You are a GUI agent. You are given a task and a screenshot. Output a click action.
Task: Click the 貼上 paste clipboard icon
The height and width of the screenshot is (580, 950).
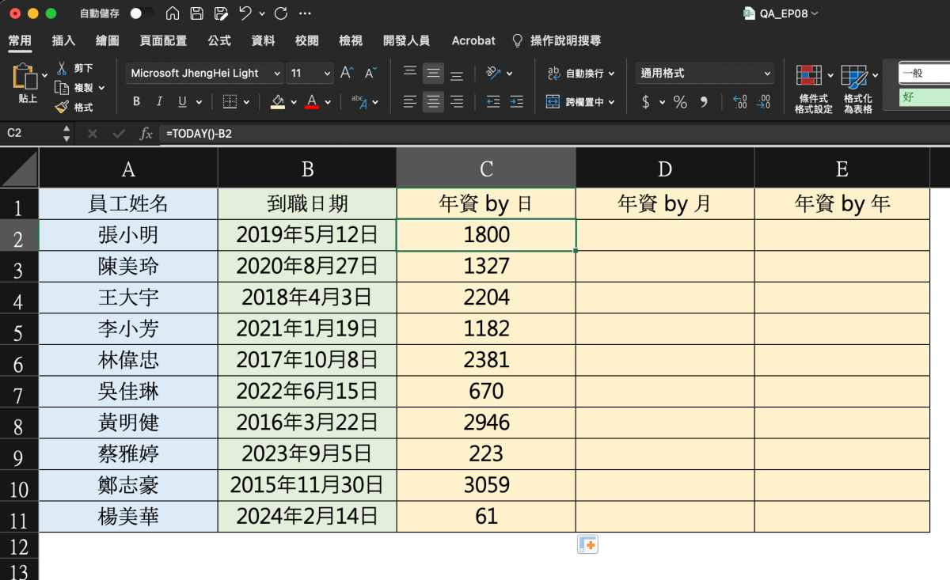[x=25, y=78]
